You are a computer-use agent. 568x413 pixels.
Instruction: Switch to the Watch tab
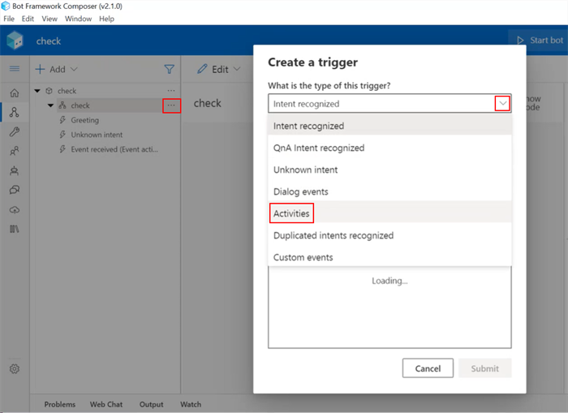[x=191, y=404]
